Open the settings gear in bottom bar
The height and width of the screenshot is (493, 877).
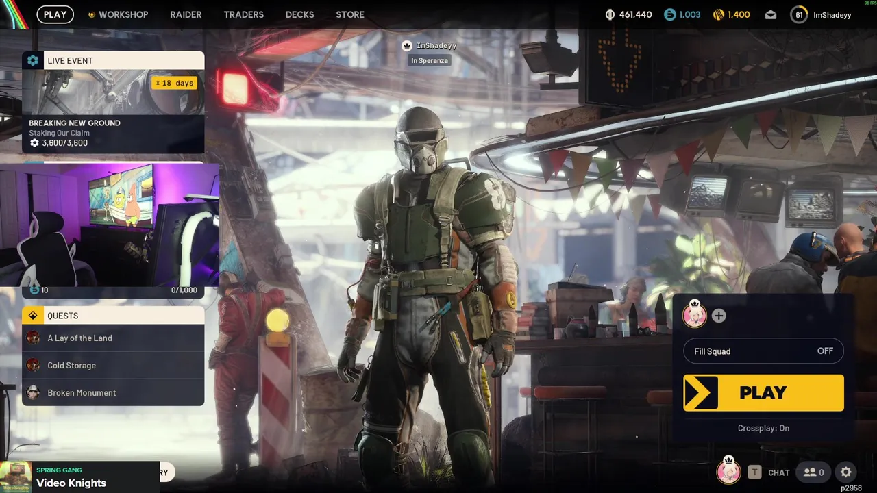(846, 472)
